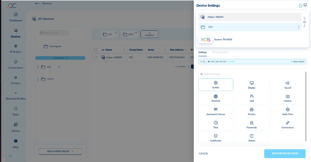Screen dimensions: 311x162
Task: Tick the checkbox for chippc-36b835 row
Action: click(x=96, y=57)
